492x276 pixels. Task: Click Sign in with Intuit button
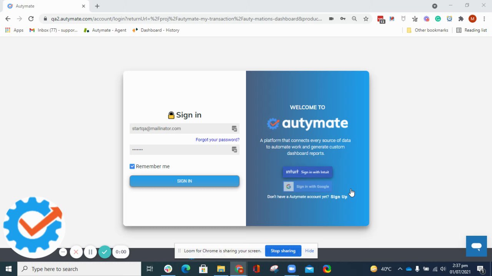point(307,172)
